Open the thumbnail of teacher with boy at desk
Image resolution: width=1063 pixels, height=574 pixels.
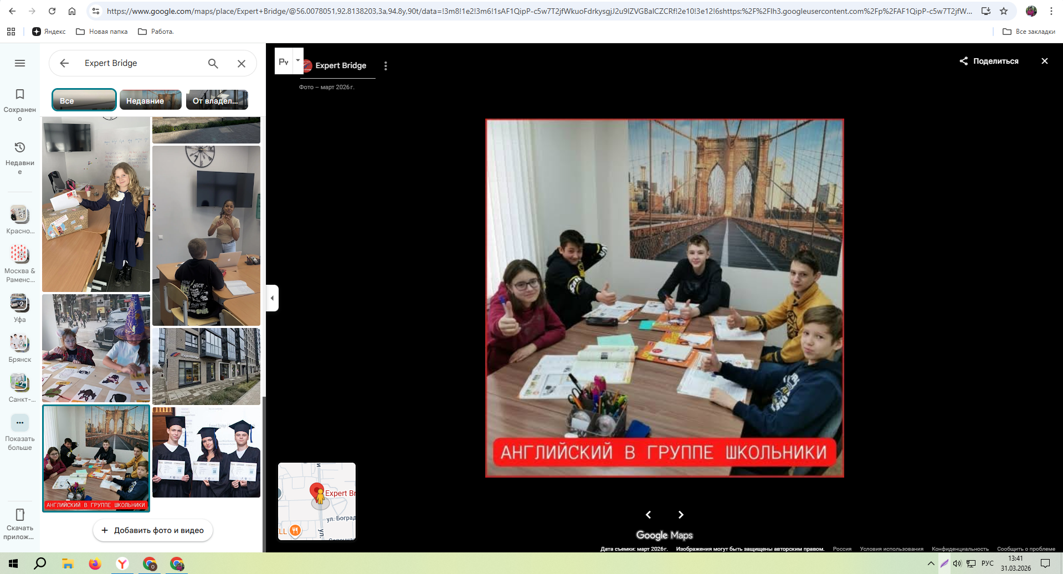pyautogui.click(x=206, y=235)
